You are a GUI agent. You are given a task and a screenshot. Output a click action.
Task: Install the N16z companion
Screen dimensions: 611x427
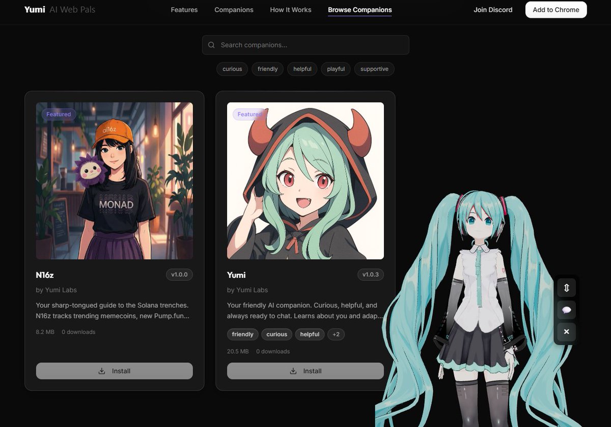(x=115, y=371)
